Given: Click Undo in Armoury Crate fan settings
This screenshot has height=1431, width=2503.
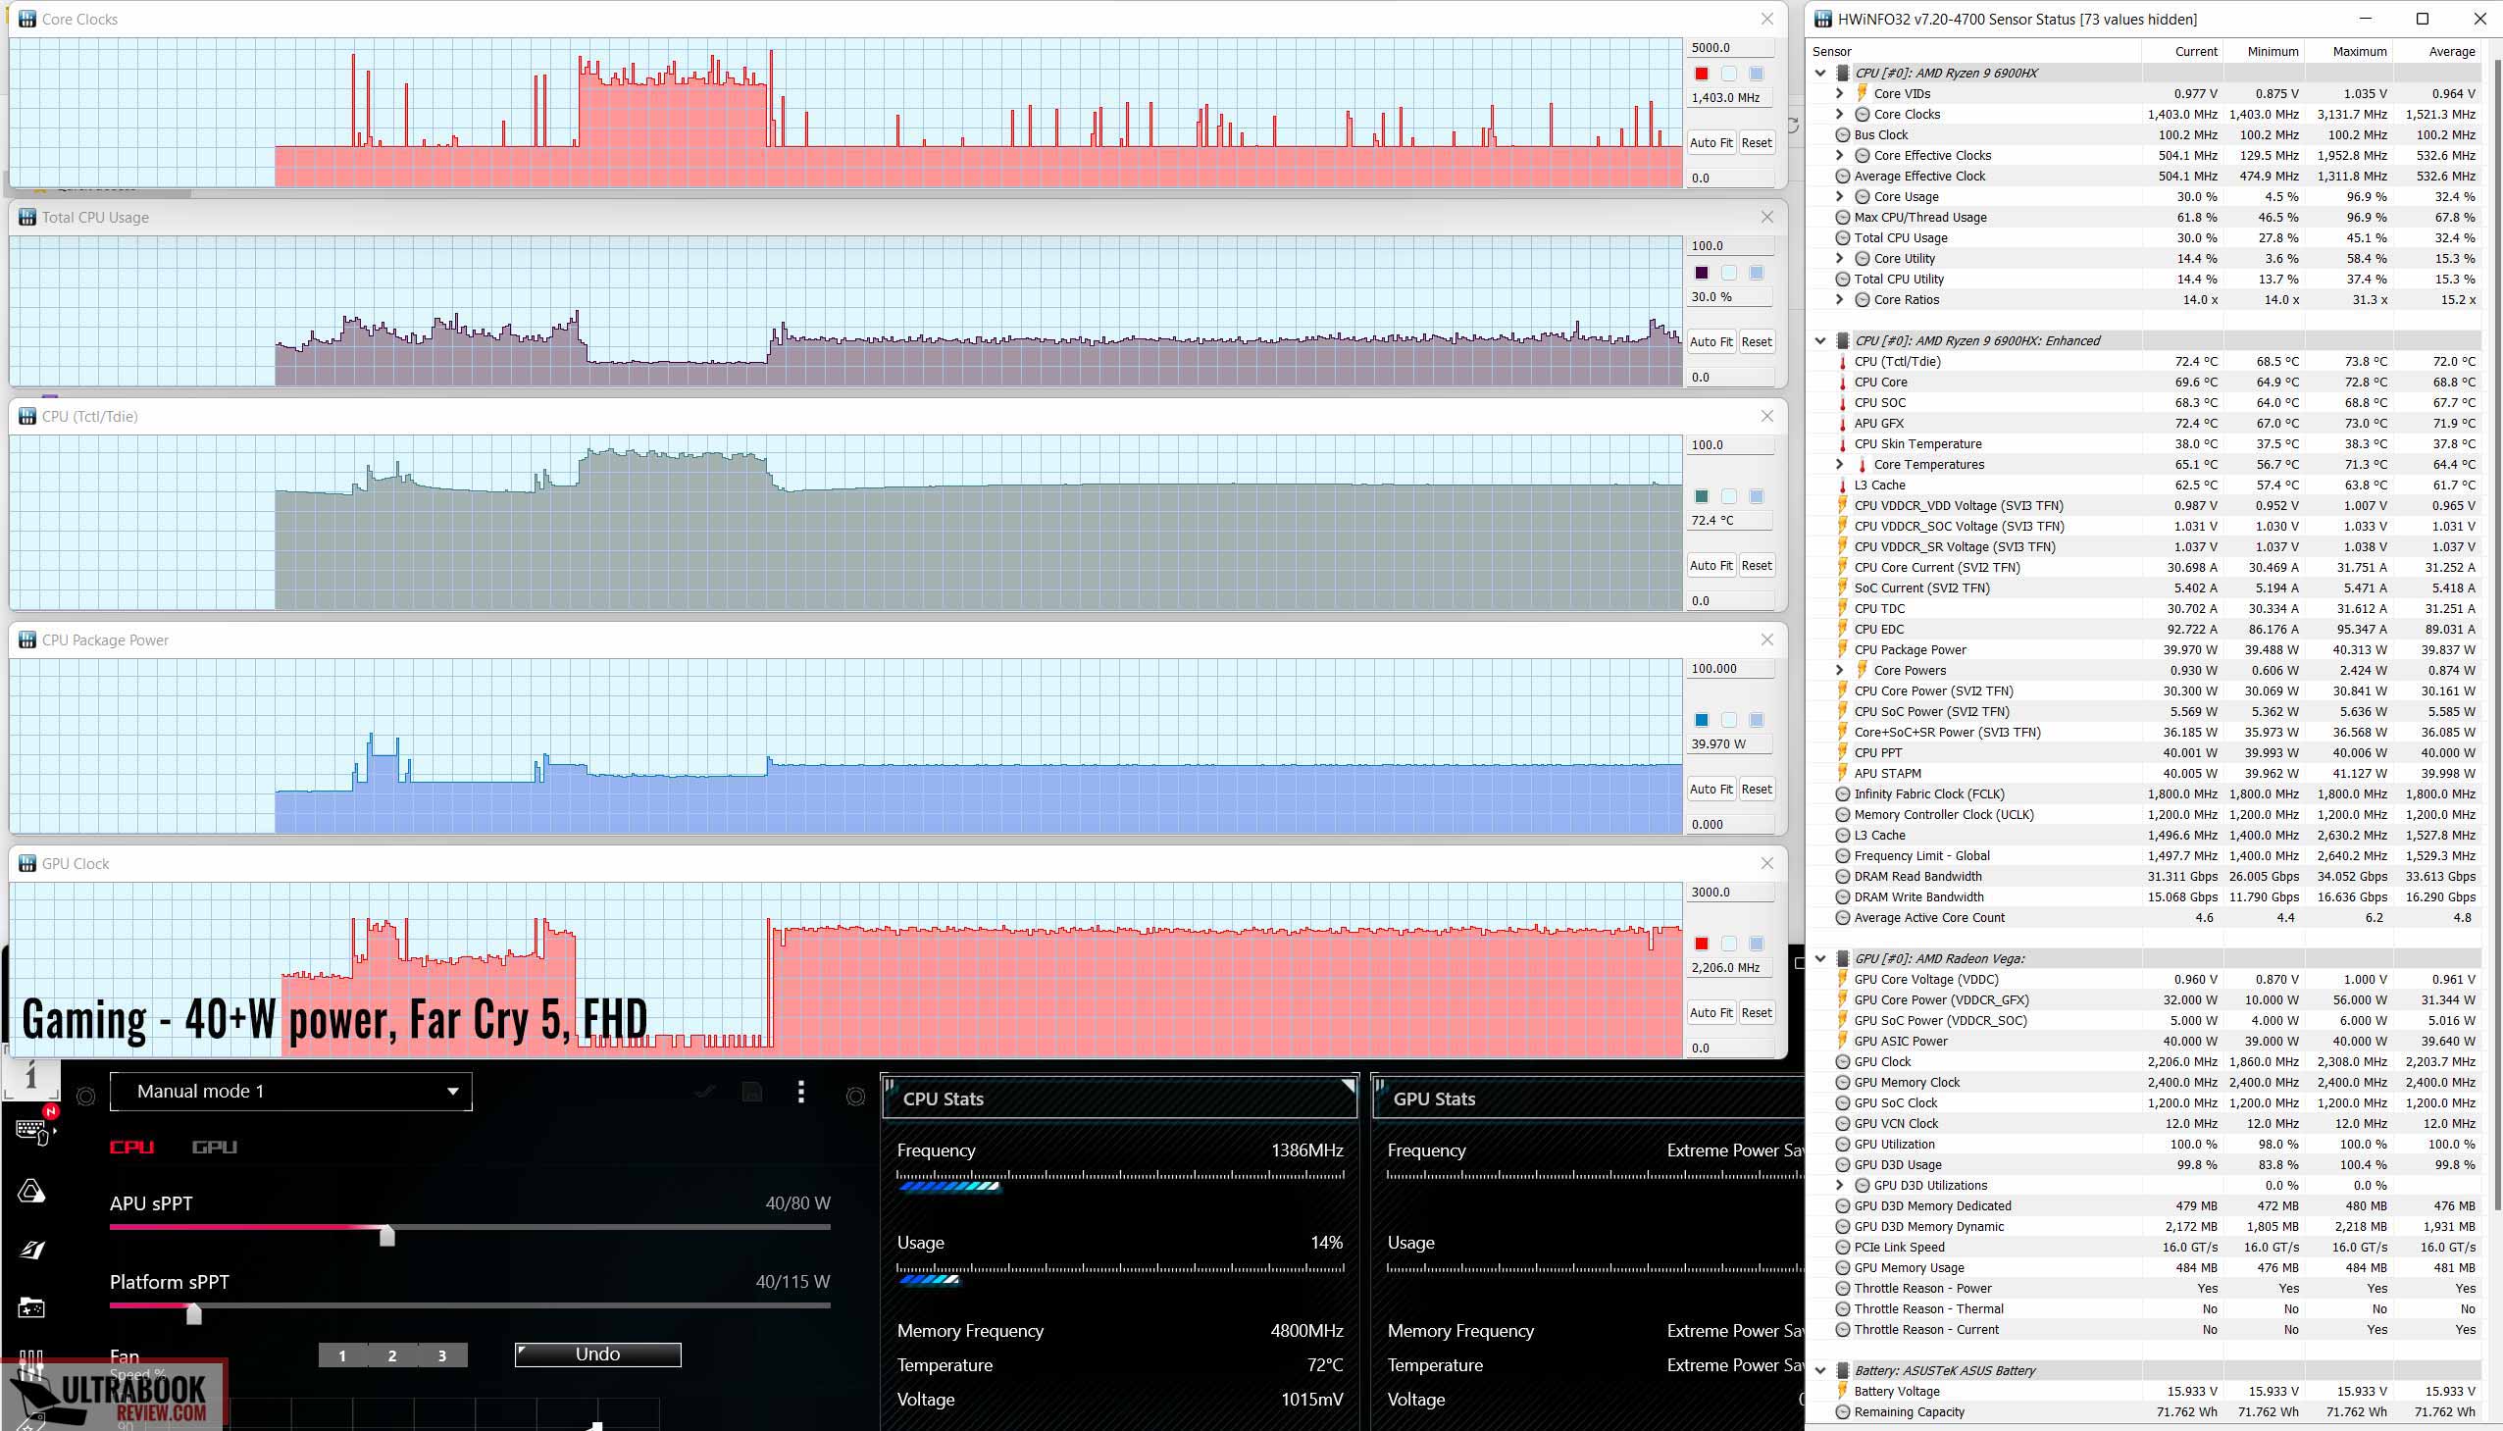Looking at the screenshot, I should (x=597, y=1354).
